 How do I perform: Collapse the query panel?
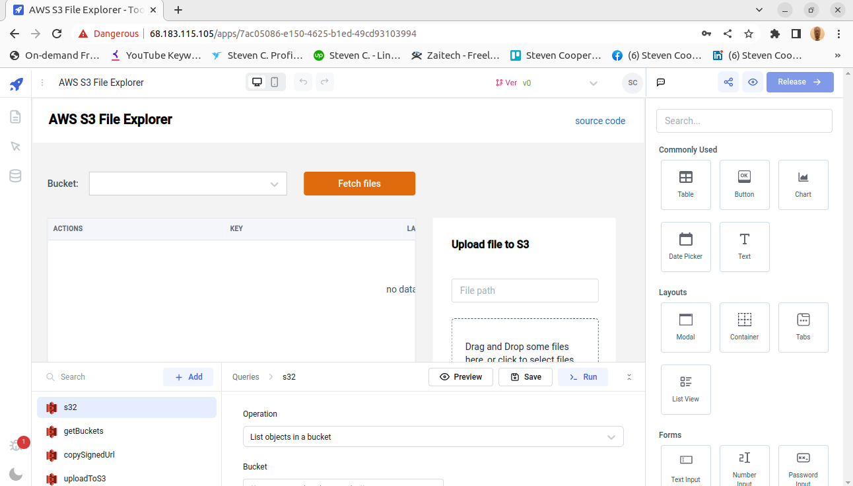[629, 377]
